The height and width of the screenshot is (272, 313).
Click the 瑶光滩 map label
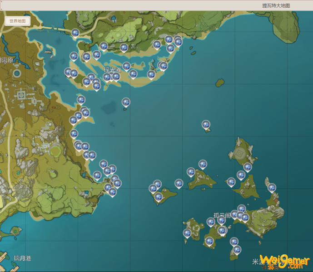[x=113, y=70]
